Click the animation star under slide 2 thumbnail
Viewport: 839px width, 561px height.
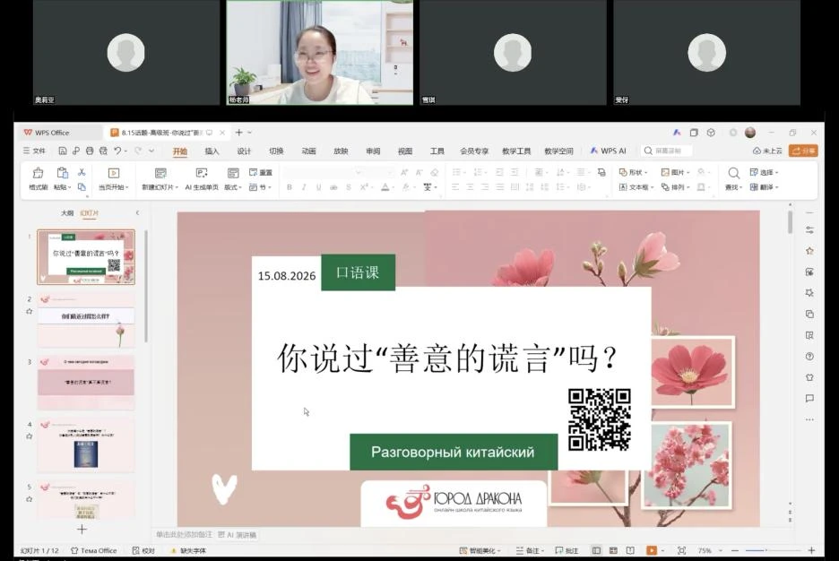tap(30, 311)
